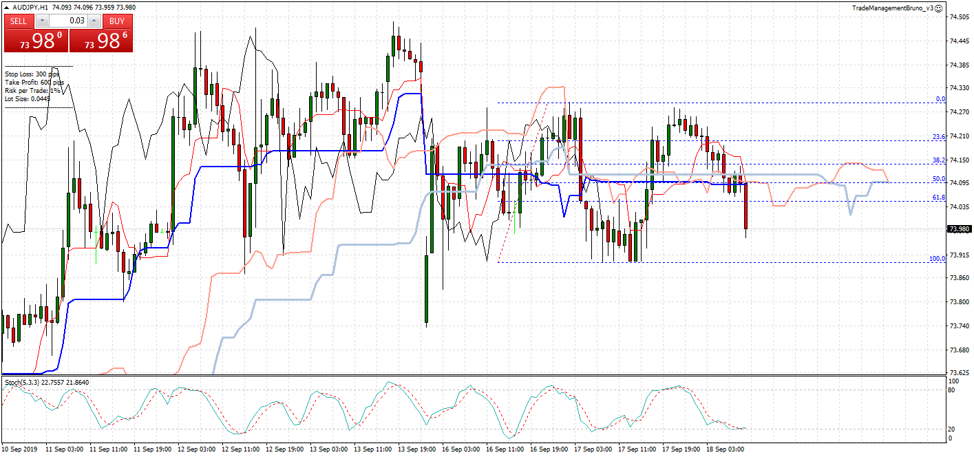
Task: Select the 50.0 Fibonacci level label
Action: [938, 179]
